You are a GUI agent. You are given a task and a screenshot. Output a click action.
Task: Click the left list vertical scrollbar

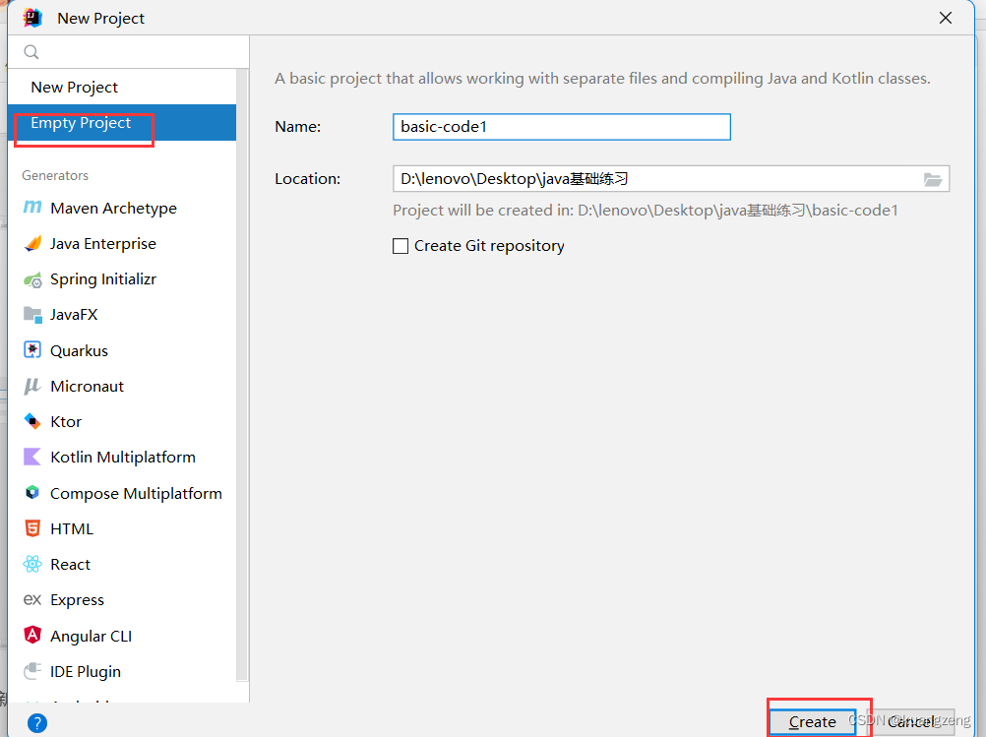point(242,375)
